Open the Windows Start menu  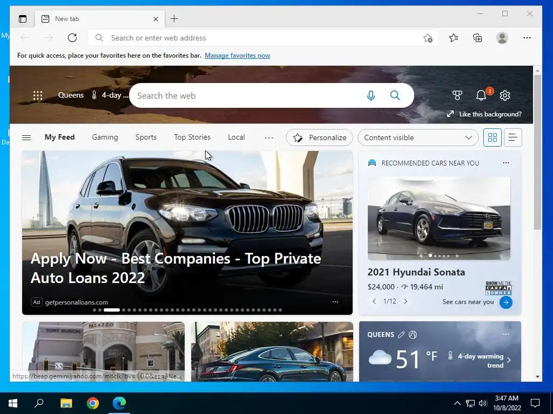[13, 403]
